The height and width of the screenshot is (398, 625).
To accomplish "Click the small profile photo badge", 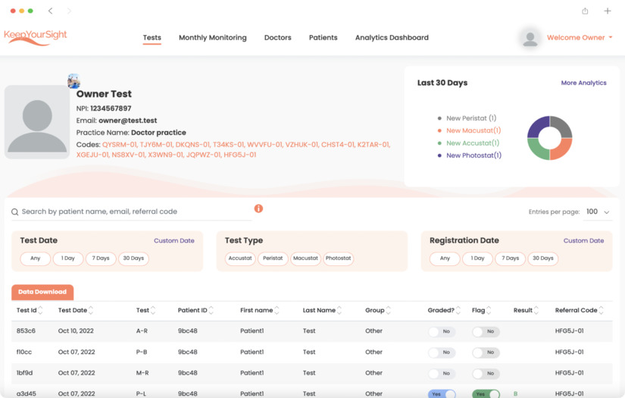I will 73,81.
